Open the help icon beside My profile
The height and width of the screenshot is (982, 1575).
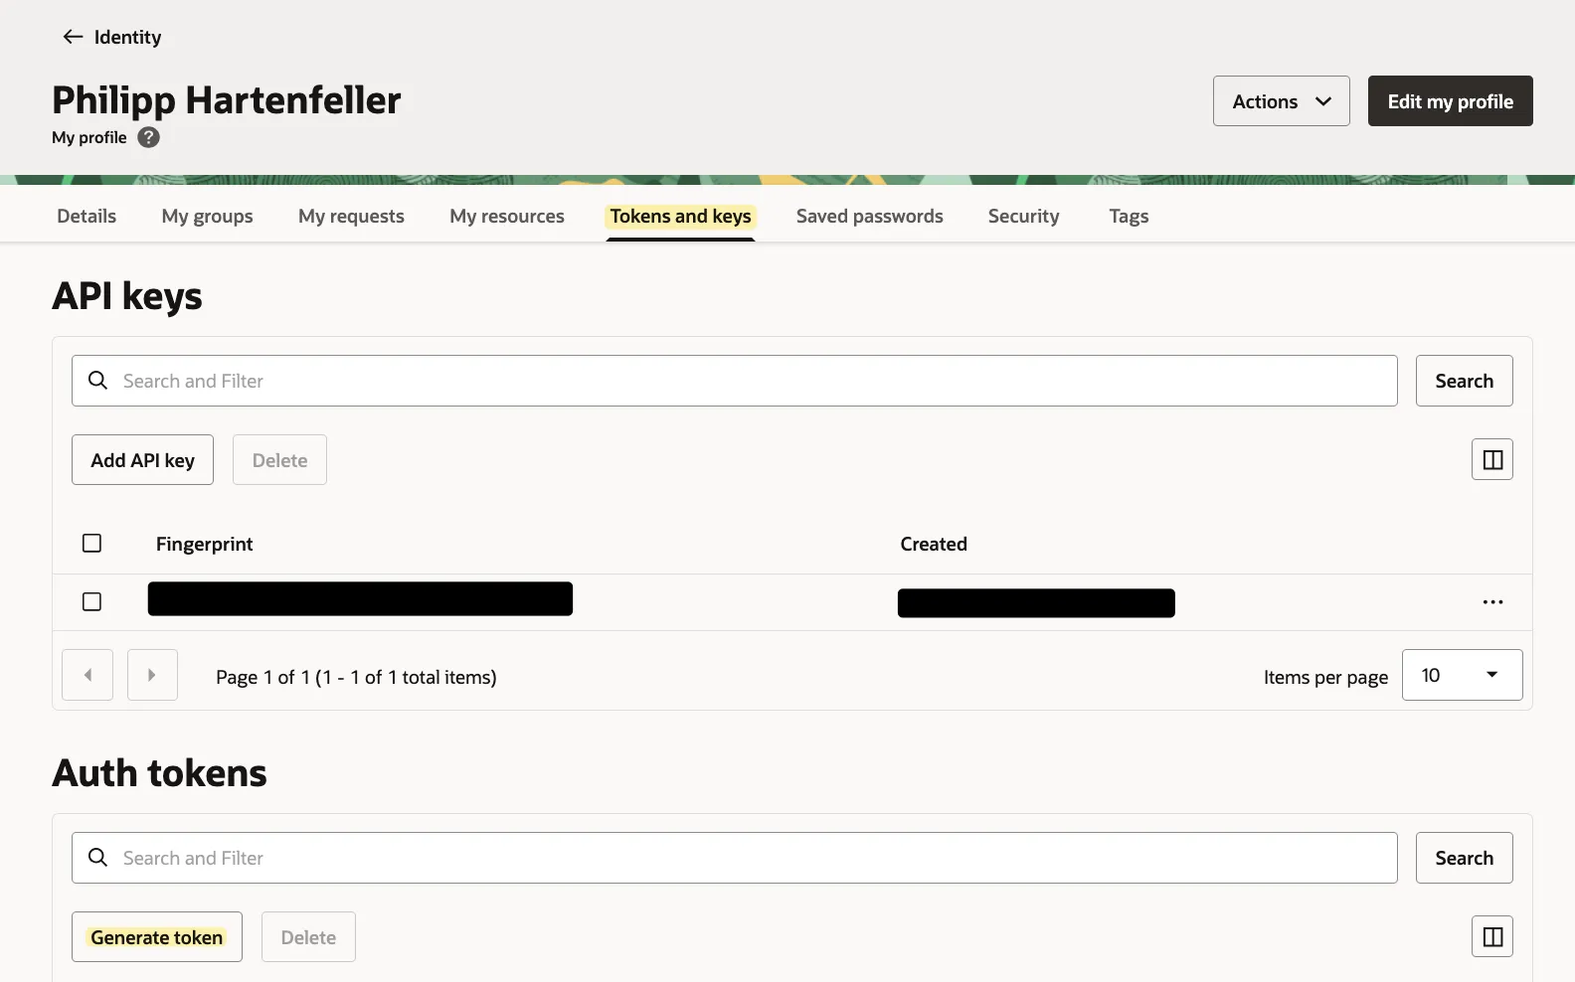click(148, 137)
